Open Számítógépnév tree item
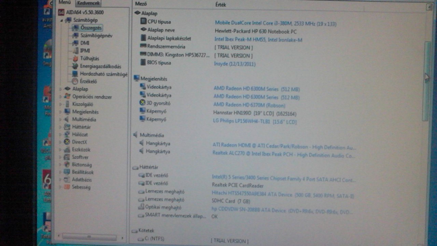The height and width of the screenshot is (246, 437). (96, 36)
